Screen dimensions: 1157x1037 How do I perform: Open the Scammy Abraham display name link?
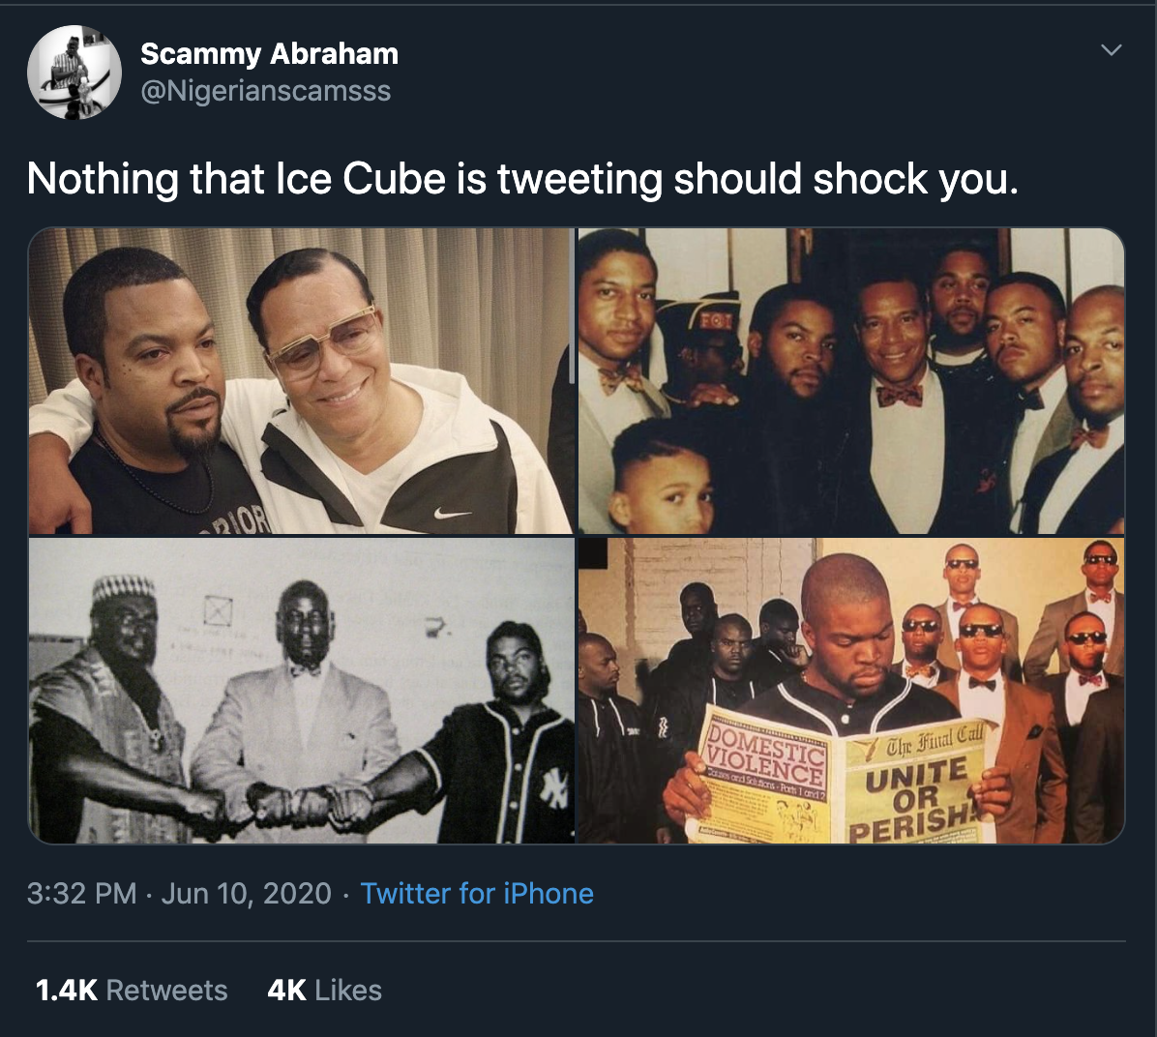(x=269, y=54)
